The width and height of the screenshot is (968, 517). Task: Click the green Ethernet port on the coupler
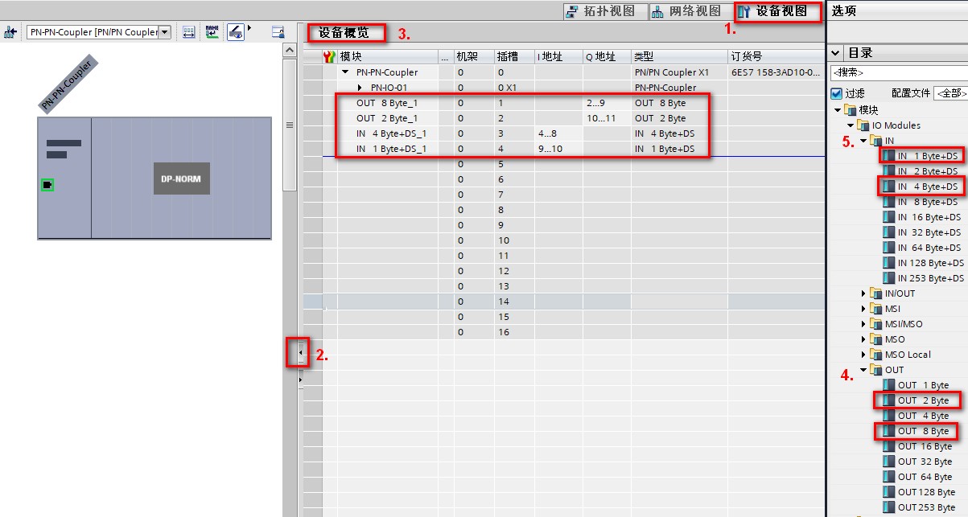tap(47, 186)
